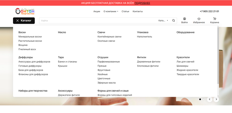The width and height of the screenshot is (232, 113).
Task: Open Жидкие красители subcategory
Action: click(187, 70)
